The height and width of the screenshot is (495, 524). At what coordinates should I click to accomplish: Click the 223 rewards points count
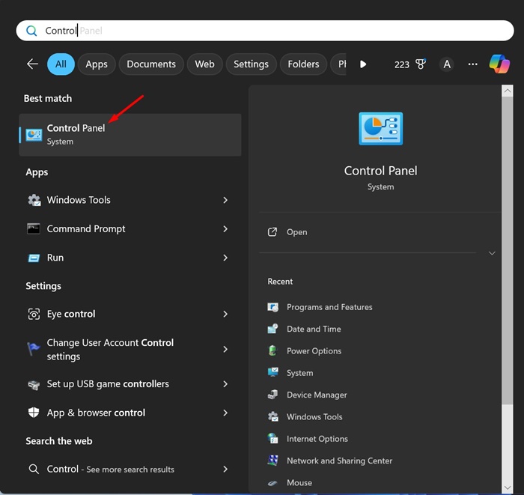click(x=402, y=64)
